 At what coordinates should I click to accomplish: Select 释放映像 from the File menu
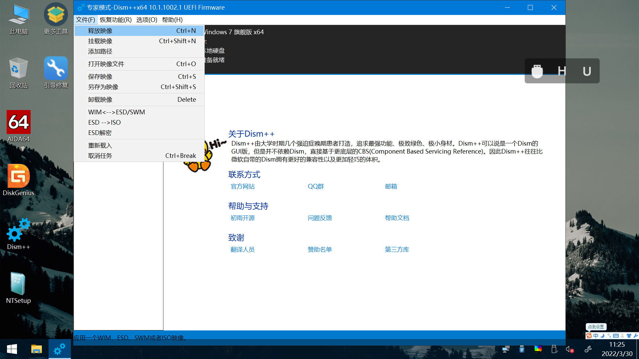(x=100, y=31)
